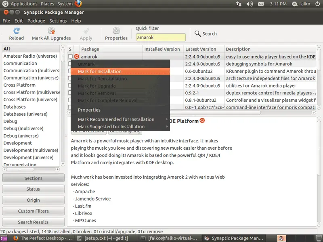Open the System menu in the top panel

pyautogui.click(x=65, y=4)
